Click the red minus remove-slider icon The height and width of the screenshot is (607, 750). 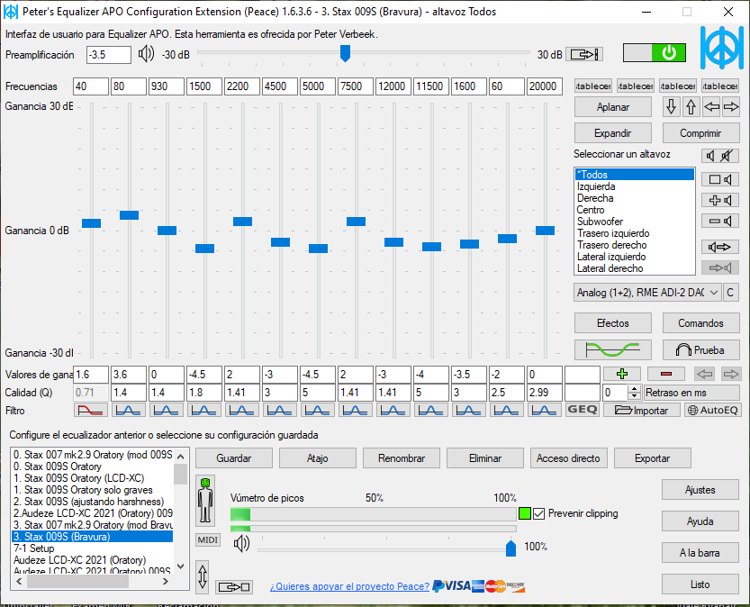[x=666, y=374]
